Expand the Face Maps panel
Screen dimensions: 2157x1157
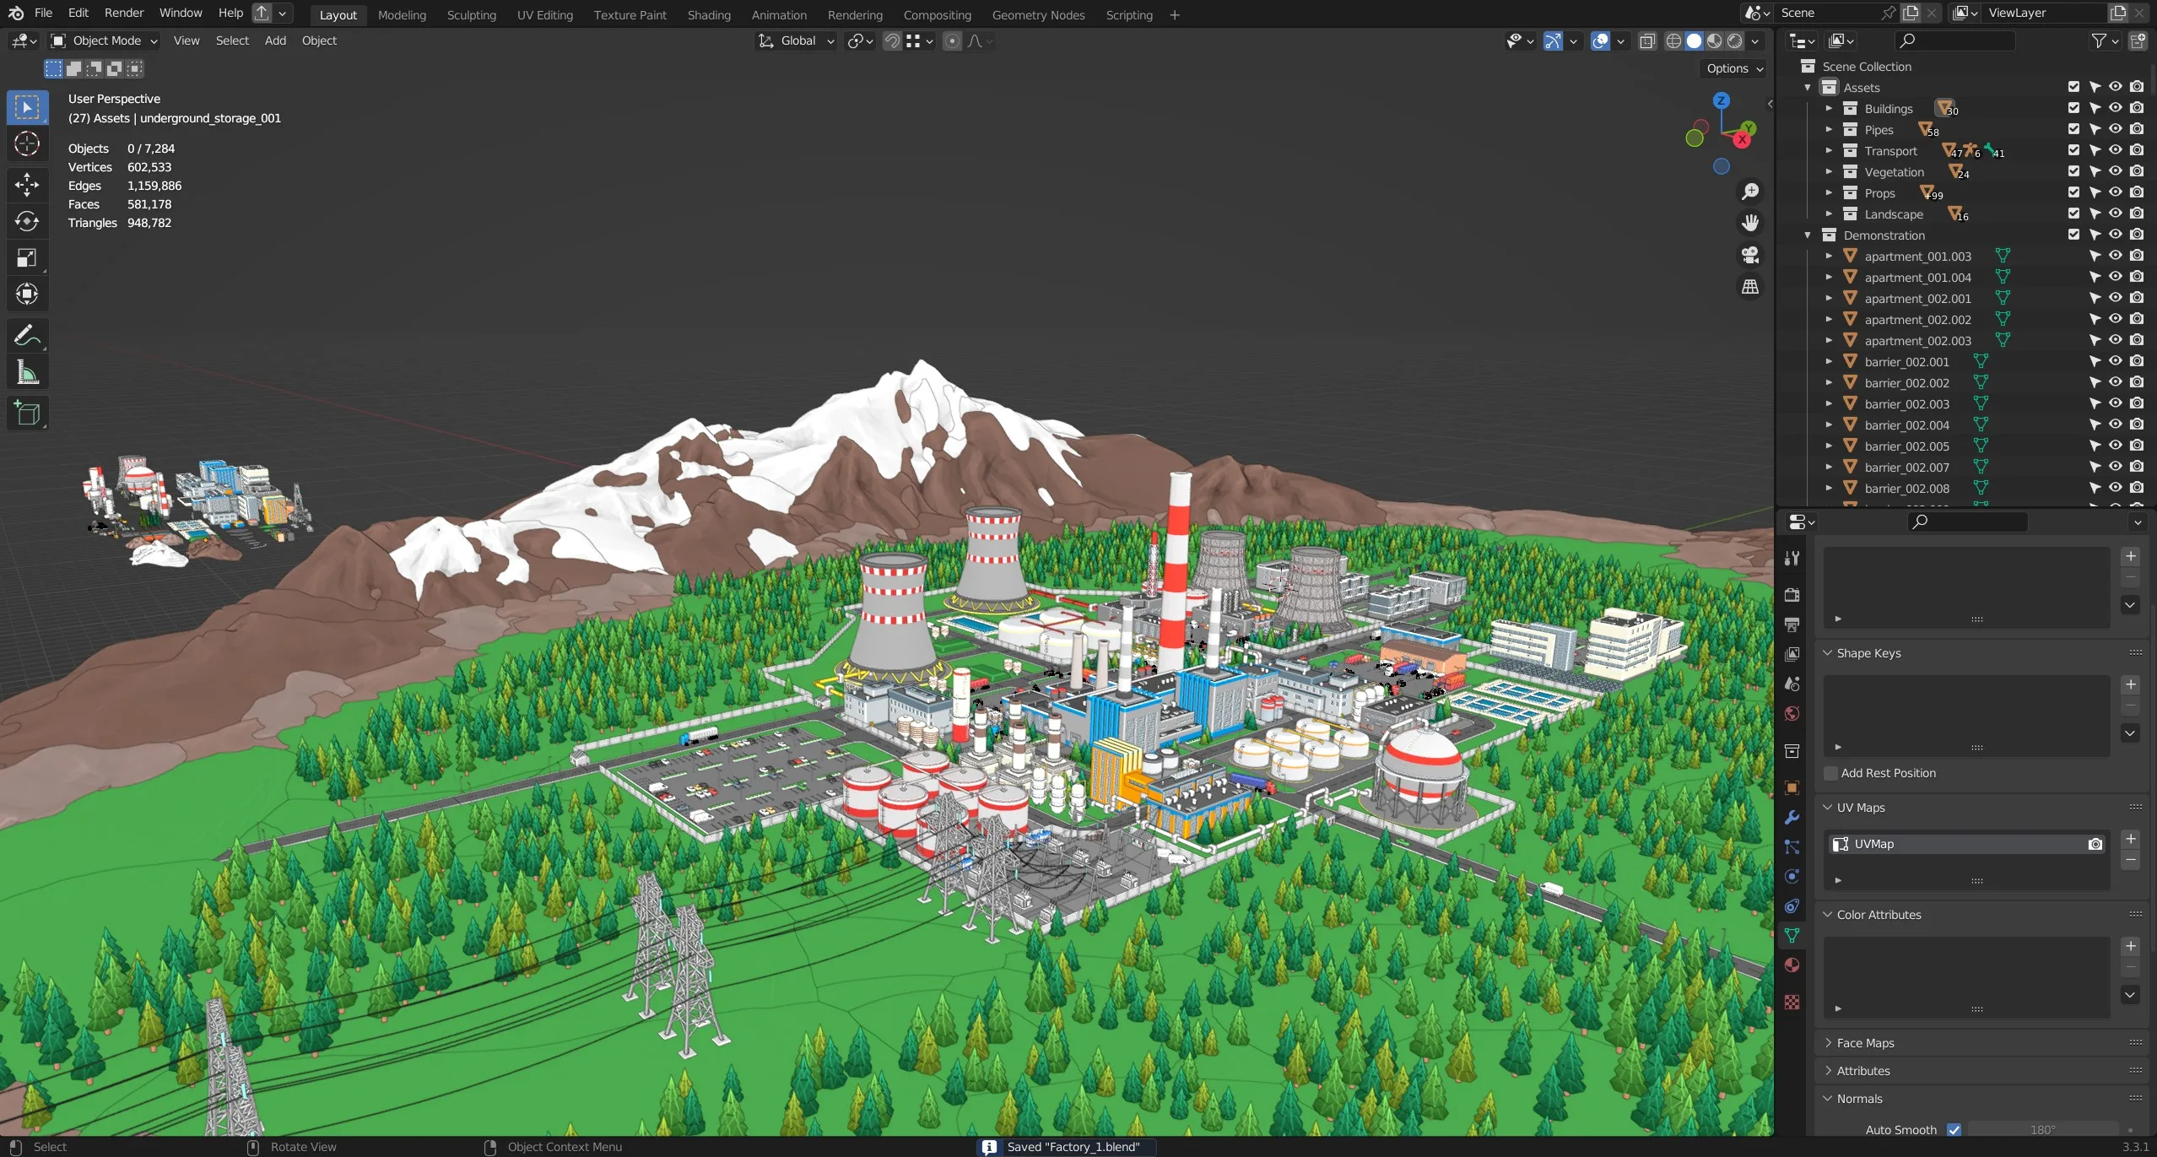coord(1865,1043)
